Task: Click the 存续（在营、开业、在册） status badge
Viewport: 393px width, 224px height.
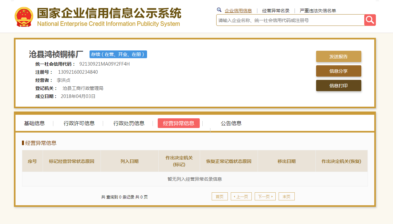Action: point(118,54)
